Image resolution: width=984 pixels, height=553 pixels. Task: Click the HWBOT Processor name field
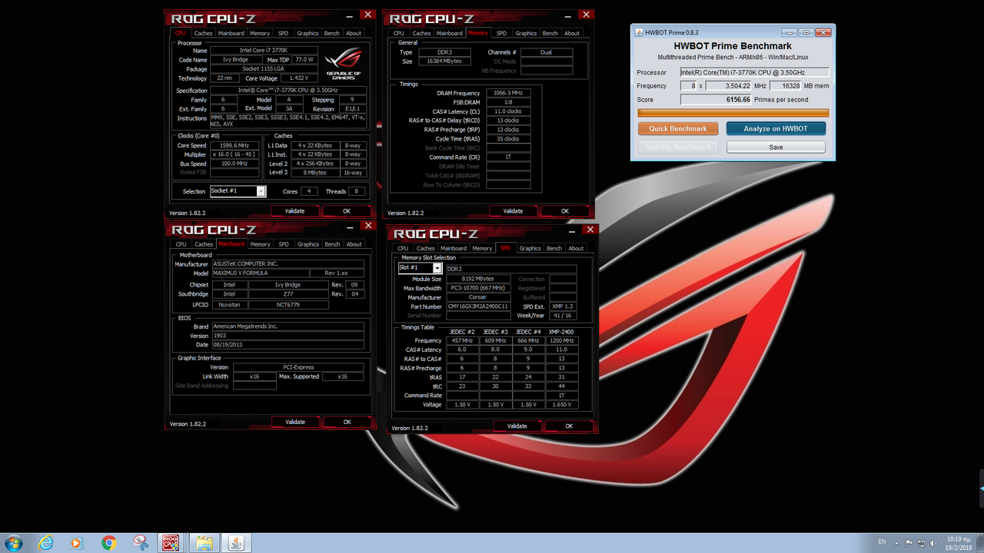point(755,72)
